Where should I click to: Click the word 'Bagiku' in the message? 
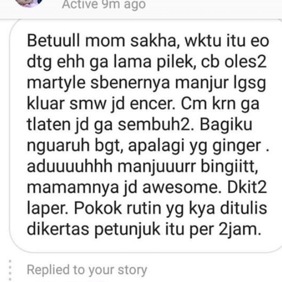[226, 125]
